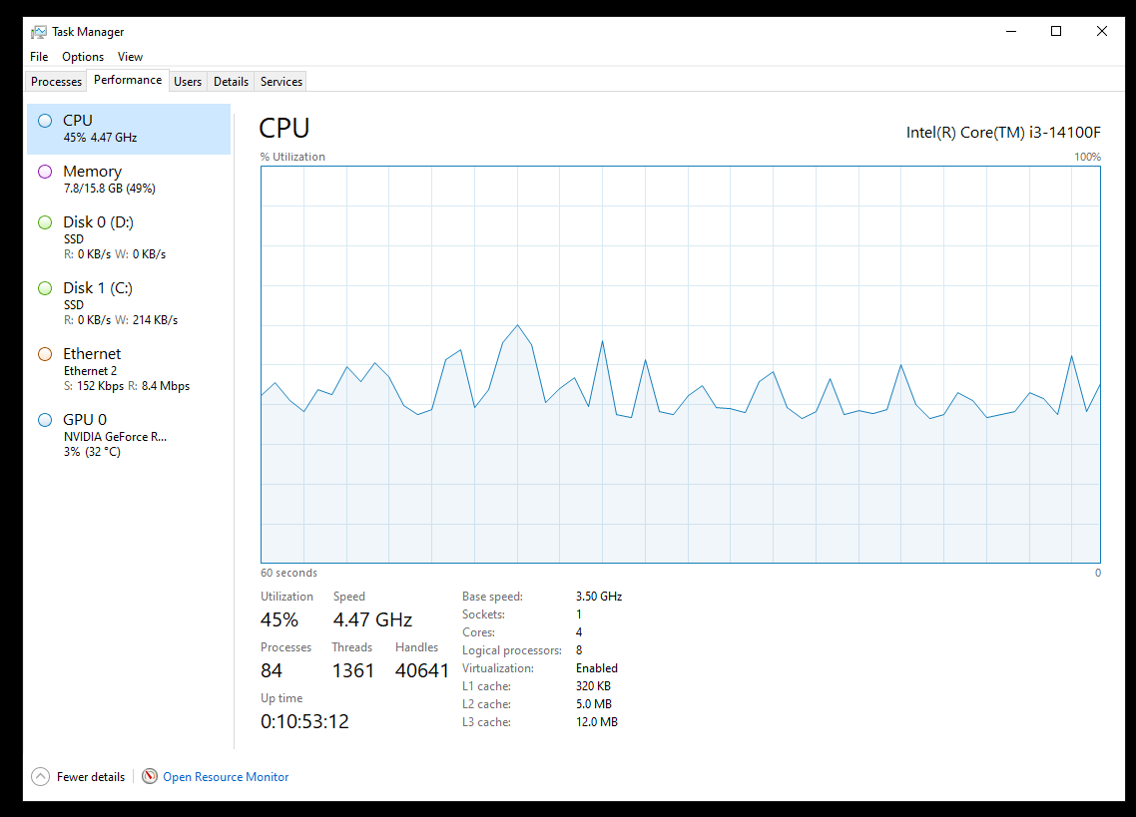This screenshot has width=1136, height=817.
Task: Select the CPU 45% 4.47 GHz entry
Action: [129, 129]
